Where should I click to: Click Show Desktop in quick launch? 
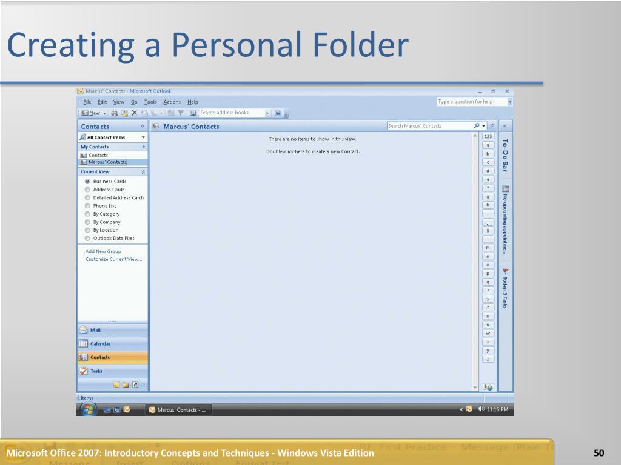(107, 410)
